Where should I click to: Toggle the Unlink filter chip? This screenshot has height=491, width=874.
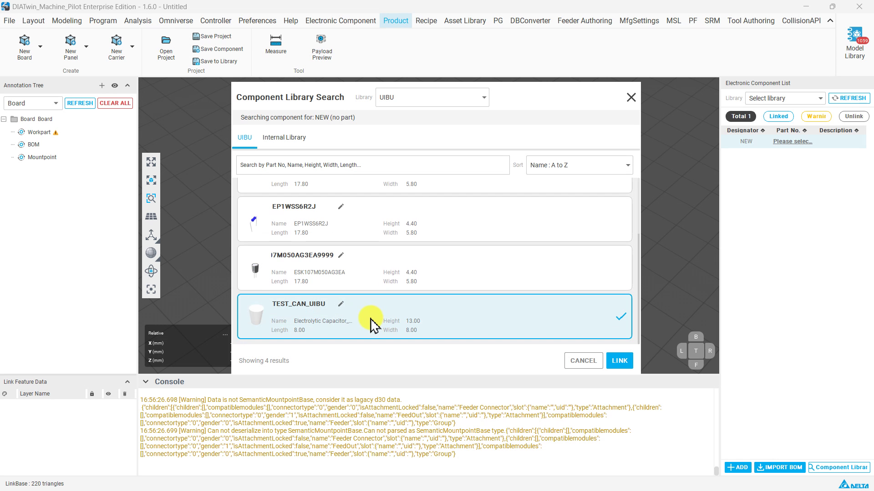[854, 116]
